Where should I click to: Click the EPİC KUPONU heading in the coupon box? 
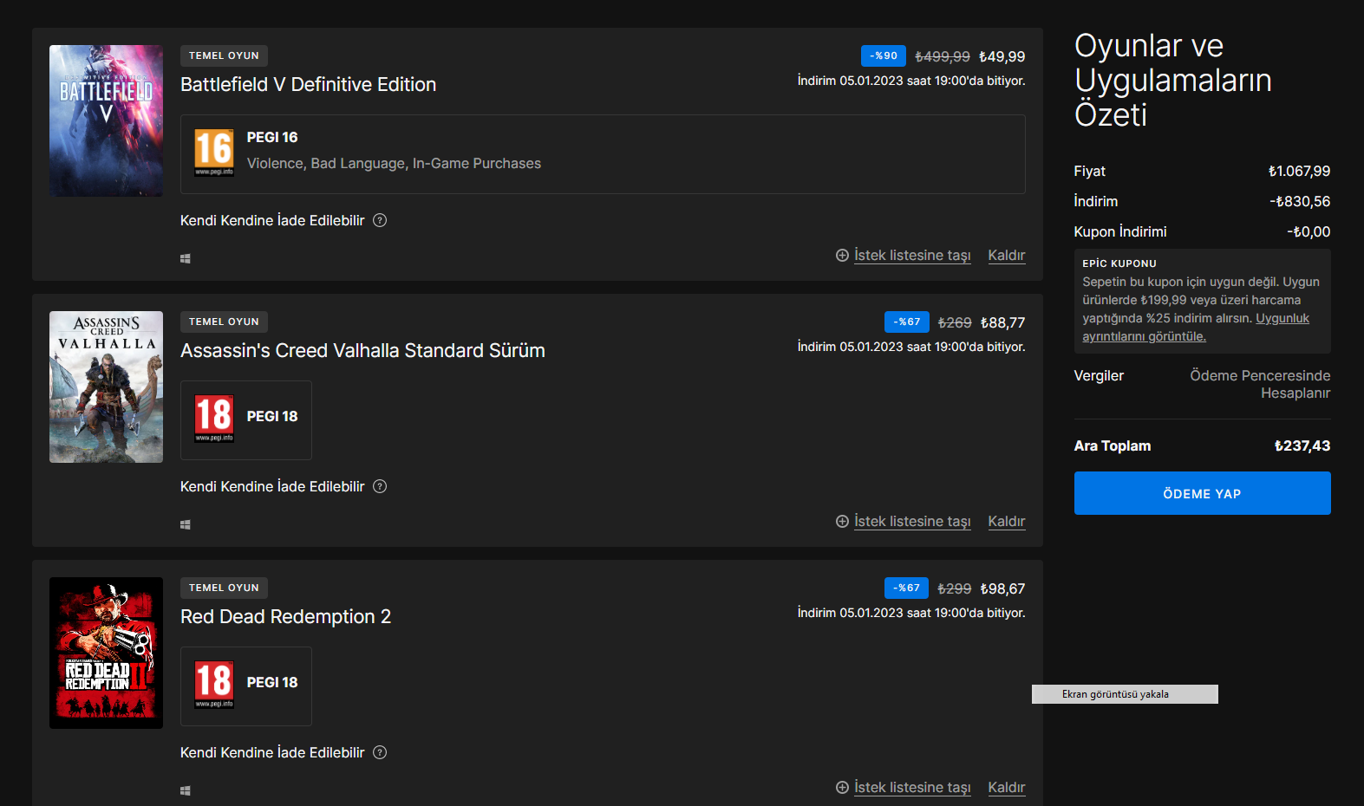pos(1119,263)
